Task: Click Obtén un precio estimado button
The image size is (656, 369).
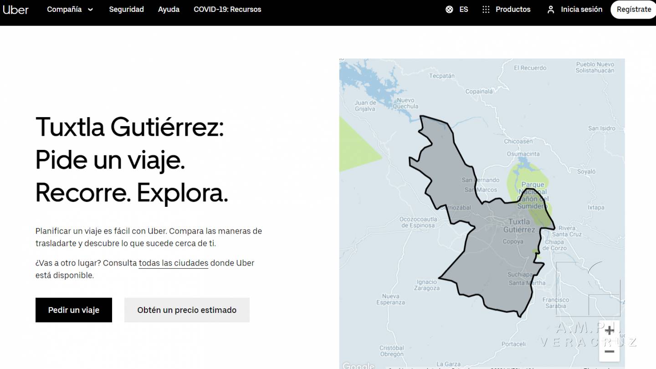Action: click(x=187, y=310)
